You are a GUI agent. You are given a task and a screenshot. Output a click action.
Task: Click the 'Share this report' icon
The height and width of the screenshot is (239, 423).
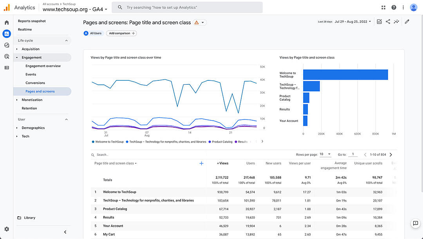pos(387,22)
